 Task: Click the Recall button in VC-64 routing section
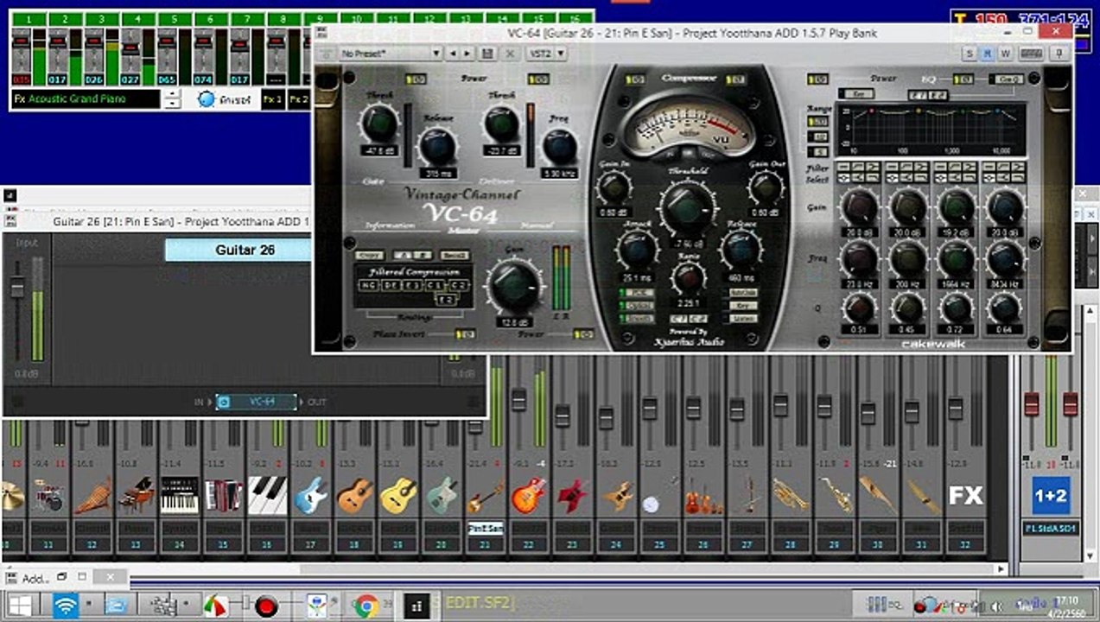[x=455, y=256]
